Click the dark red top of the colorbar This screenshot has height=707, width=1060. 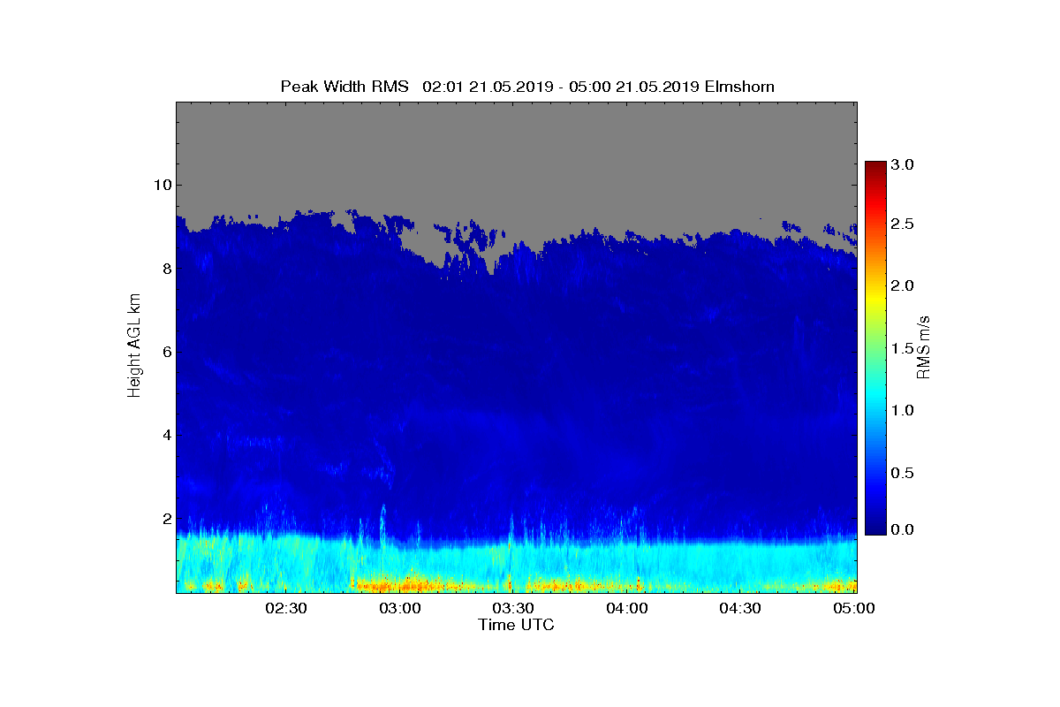pos(875,168)
